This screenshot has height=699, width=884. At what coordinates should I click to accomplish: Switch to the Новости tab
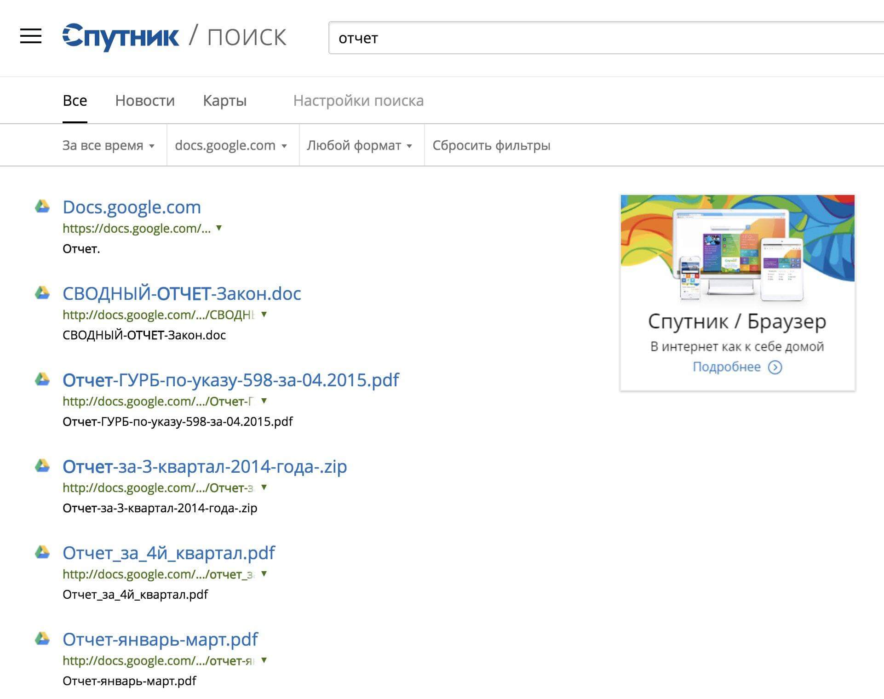[145, 100]
